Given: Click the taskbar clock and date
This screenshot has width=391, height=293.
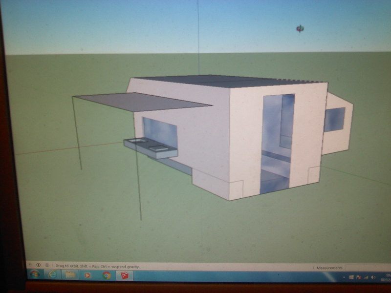Looking at the screenshot, I should (x=386, y=277).
